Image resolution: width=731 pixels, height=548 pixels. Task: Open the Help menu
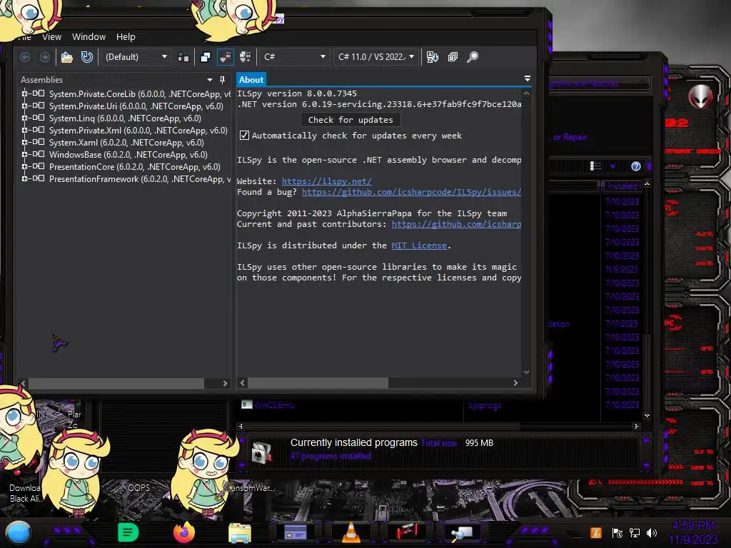tap(126, 37)
